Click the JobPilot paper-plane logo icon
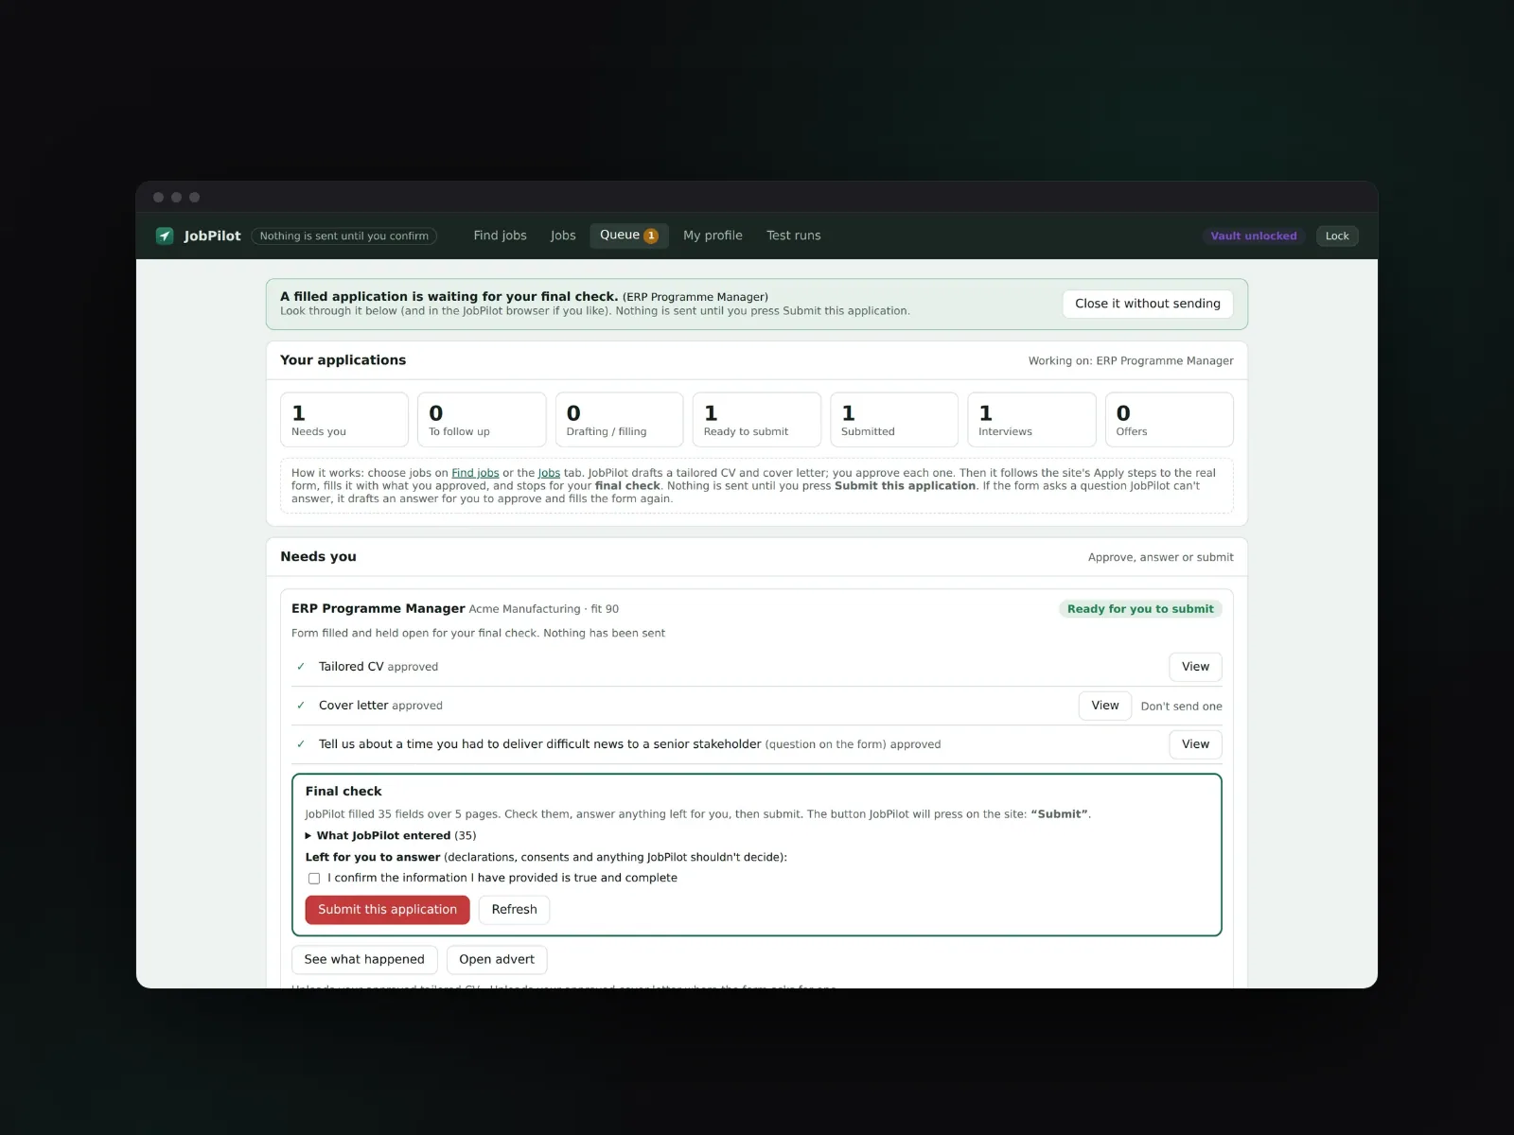The image size is (1514, 1135). coord(165,236)
